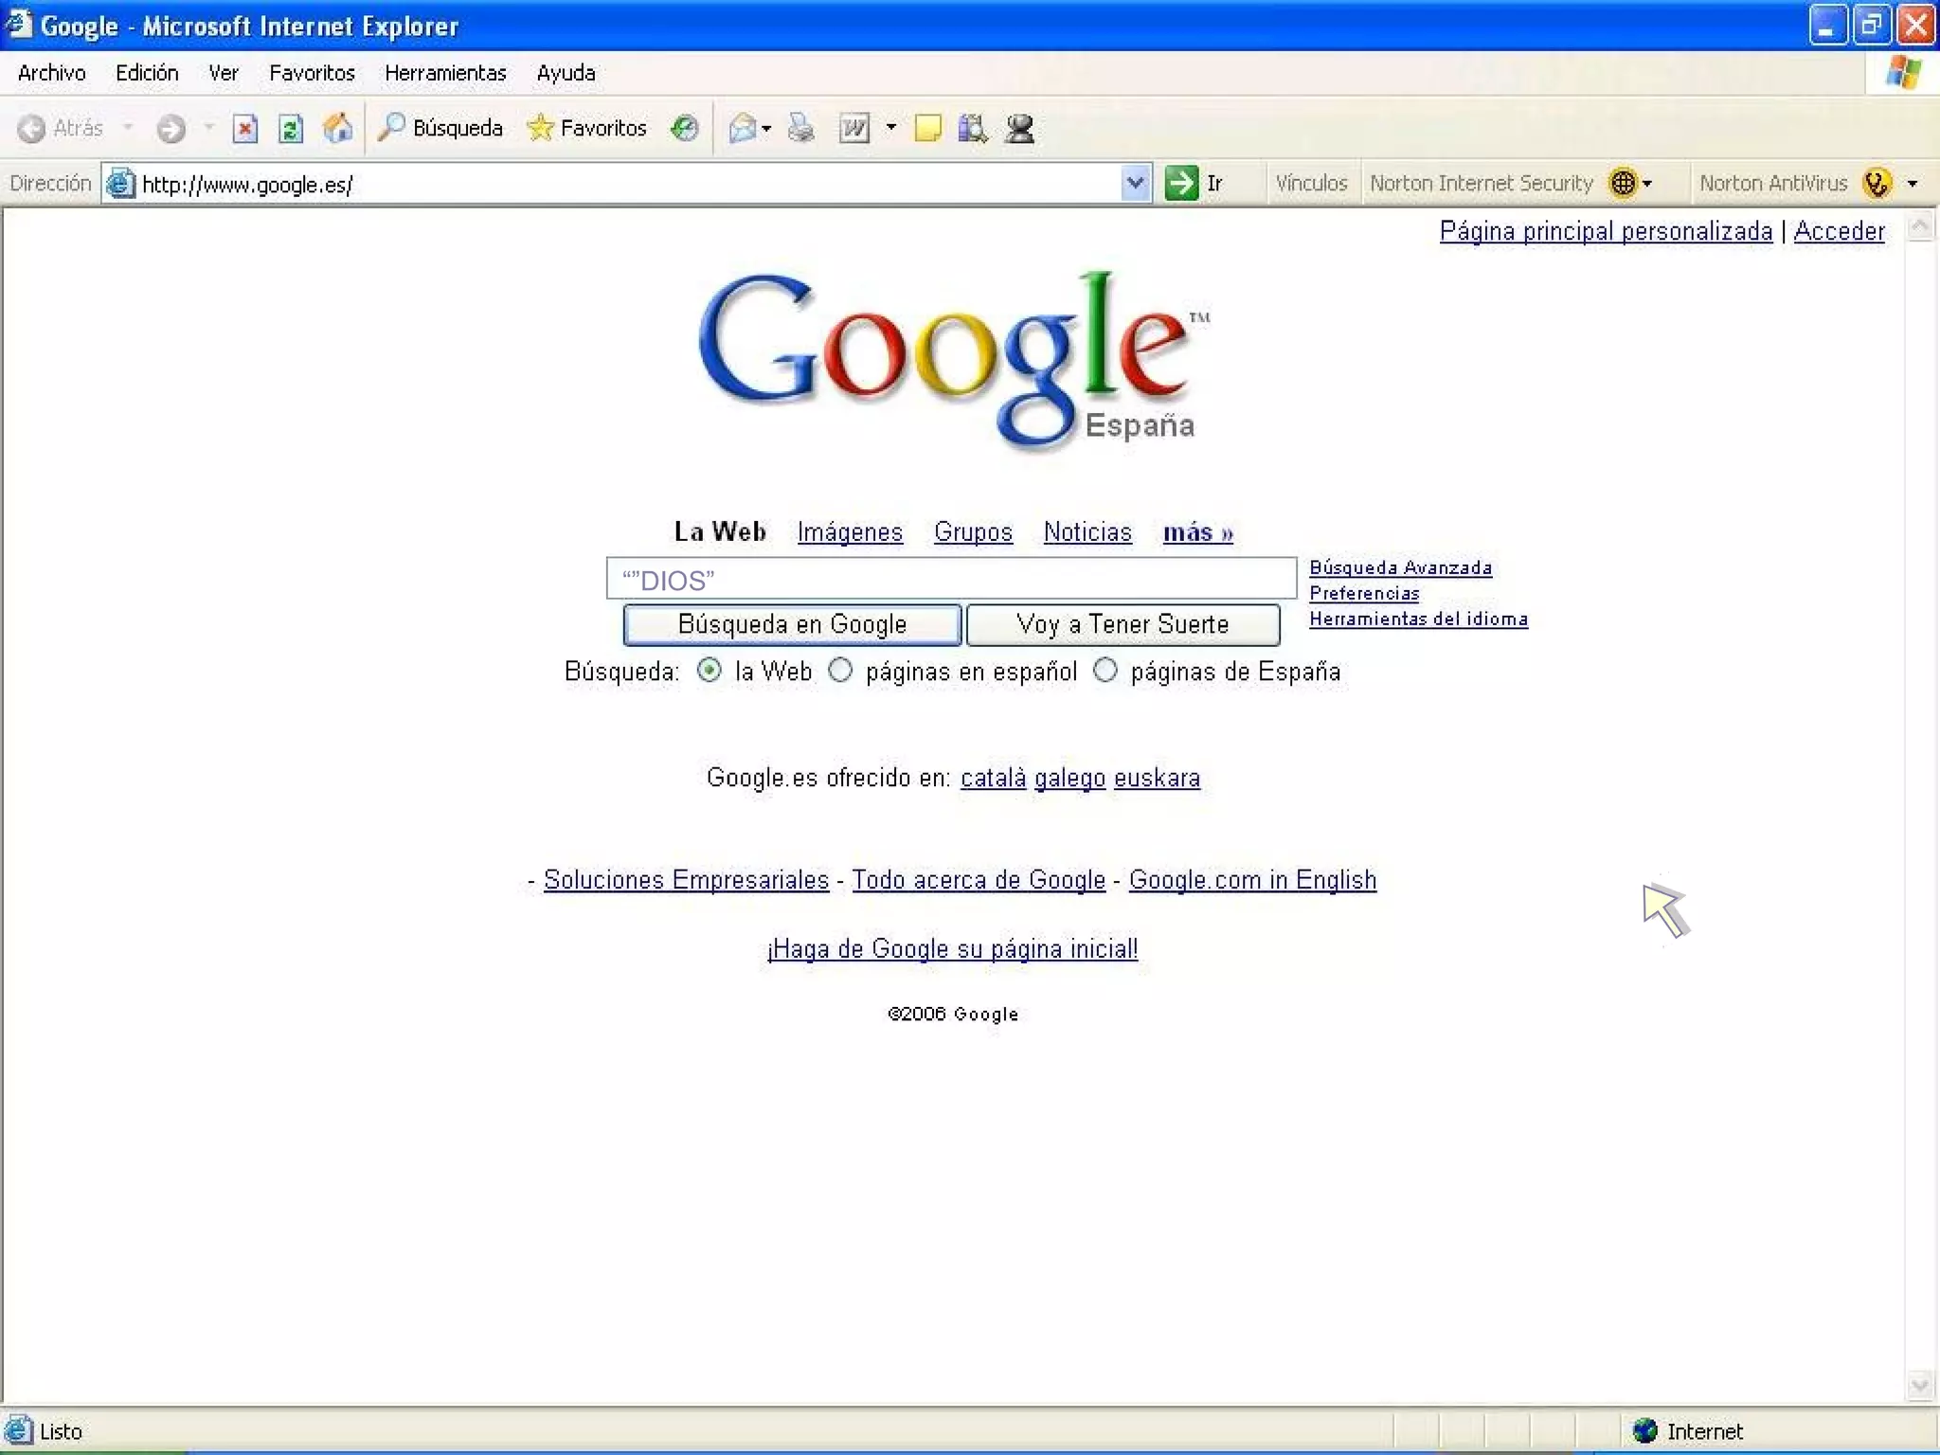This screenshot has width=1940, height=1455.
Task: Click the yellow Discuss note icon
Action: coord(927,128)
